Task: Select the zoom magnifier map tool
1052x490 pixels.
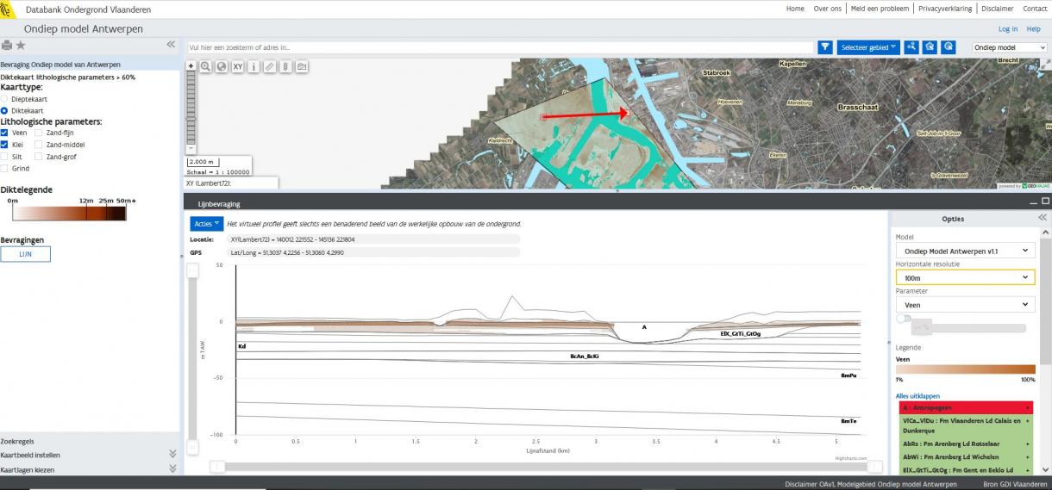Action: (x=205, y=66)
